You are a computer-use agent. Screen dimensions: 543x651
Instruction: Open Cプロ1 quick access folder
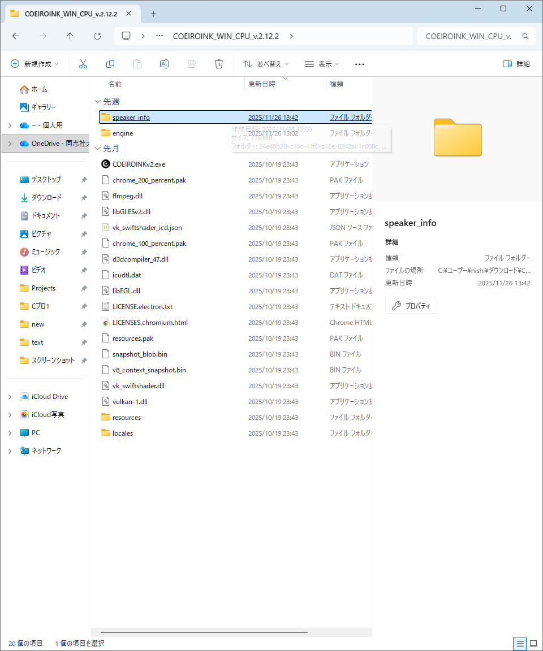(35, 306)
